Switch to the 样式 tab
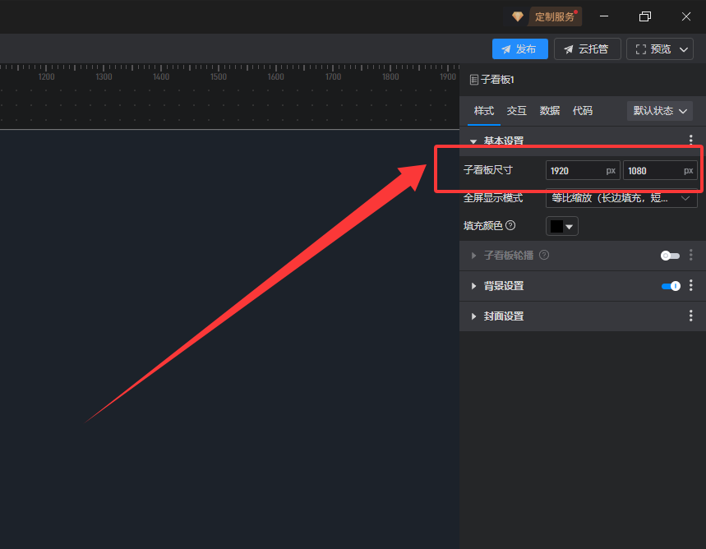 [484, 111]
